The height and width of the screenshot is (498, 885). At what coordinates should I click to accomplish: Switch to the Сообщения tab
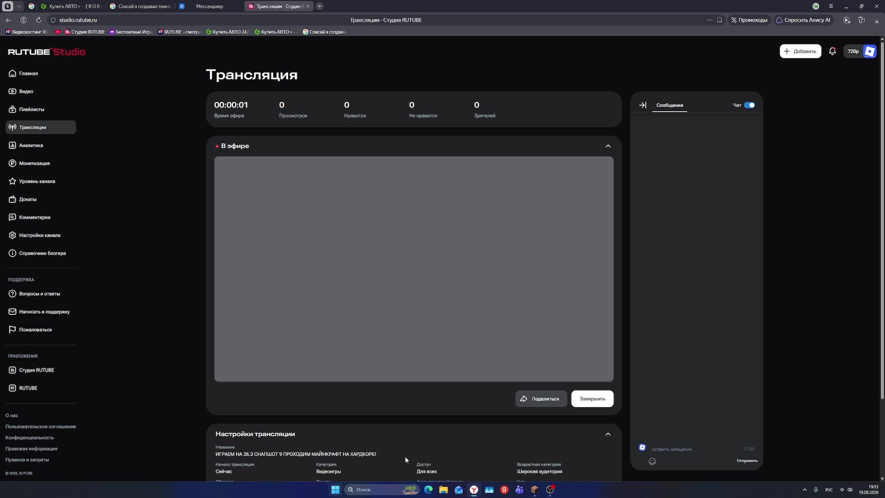(x=670, y=105)
